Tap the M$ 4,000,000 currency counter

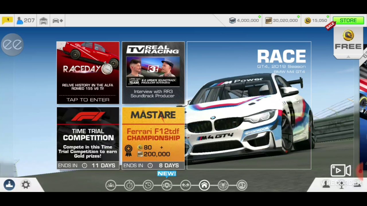click(x=244, y=20)
